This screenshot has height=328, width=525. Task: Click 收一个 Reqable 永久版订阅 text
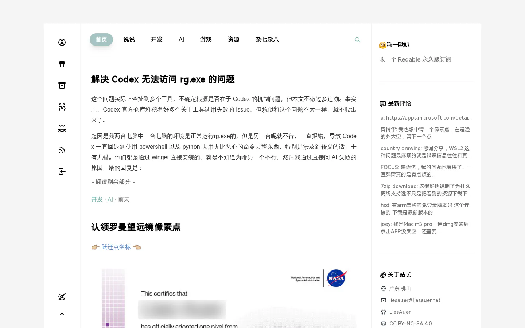point(415,59)
